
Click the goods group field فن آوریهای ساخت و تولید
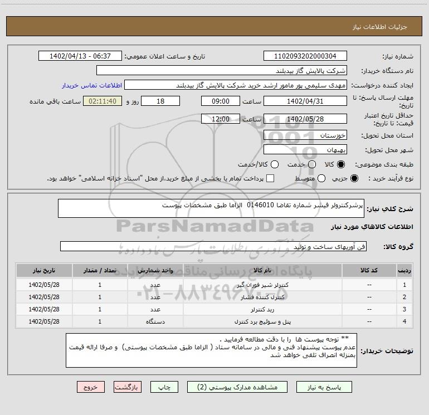213,246
